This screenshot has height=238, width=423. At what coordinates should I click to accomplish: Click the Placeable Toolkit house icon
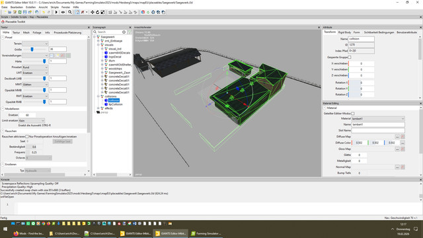(x=3, y=22)
